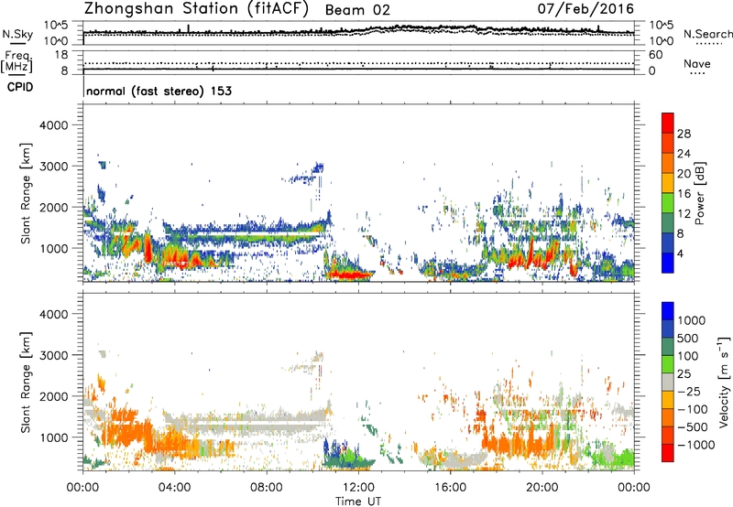Screen dimensions: 733x507
Task: Pick the bright blue top of velocity color bar
Action: [x=668, y=311]
